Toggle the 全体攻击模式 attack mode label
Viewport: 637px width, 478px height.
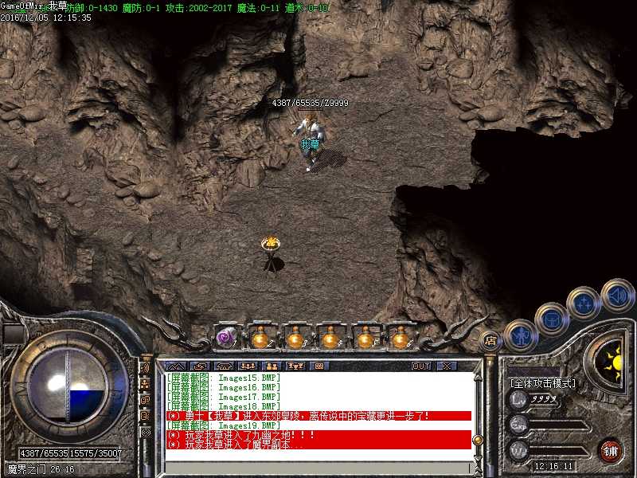tap(543, 383)
